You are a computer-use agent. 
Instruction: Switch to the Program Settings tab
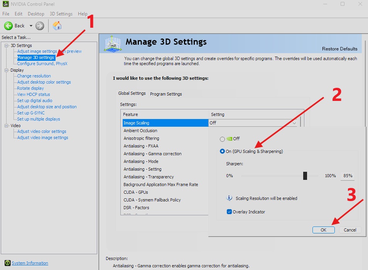(166, 94)
